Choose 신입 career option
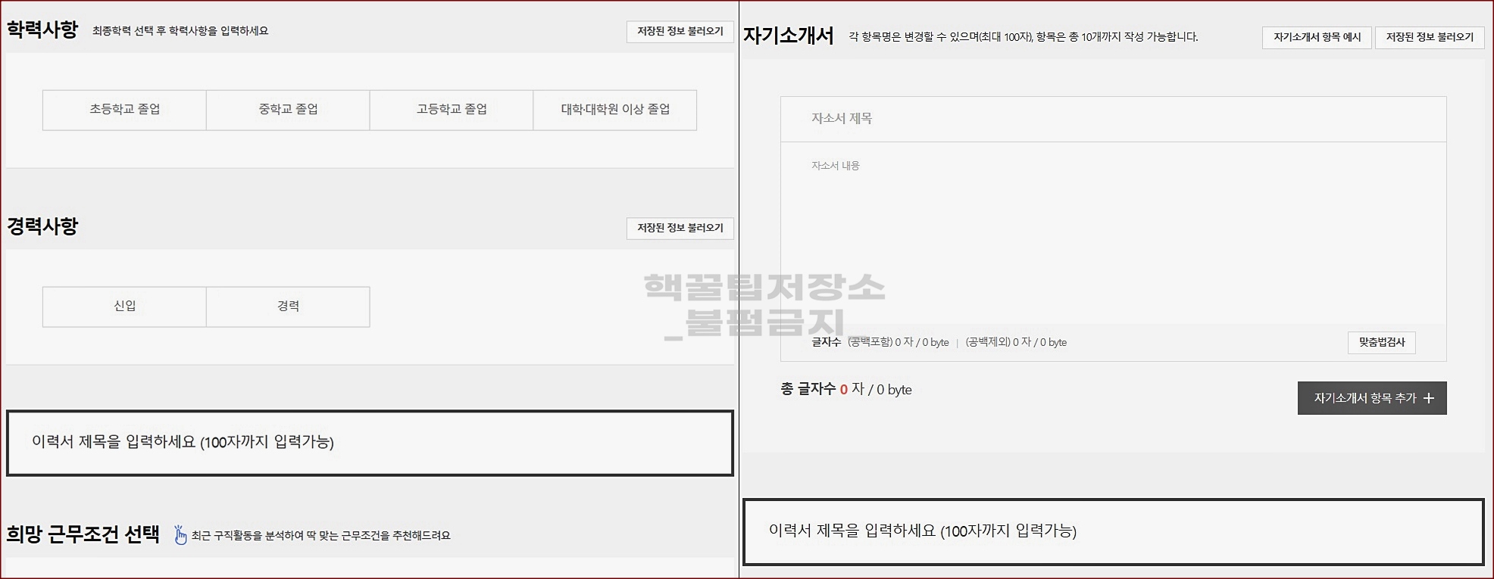 124,307
